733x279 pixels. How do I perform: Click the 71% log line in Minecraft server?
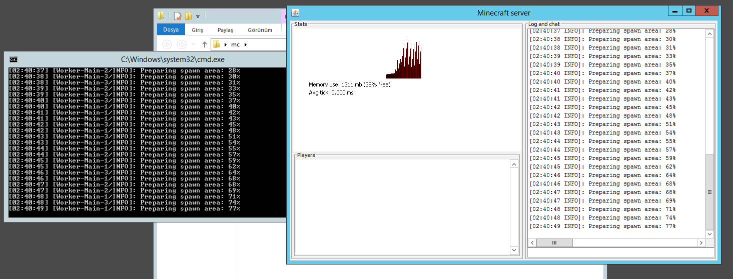pos(603,209)
